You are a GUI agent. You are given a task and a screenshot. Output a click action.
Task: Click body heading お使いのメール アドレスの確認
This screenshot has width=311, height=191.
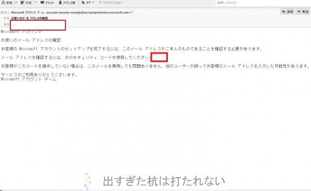click(x=31, y=40)
